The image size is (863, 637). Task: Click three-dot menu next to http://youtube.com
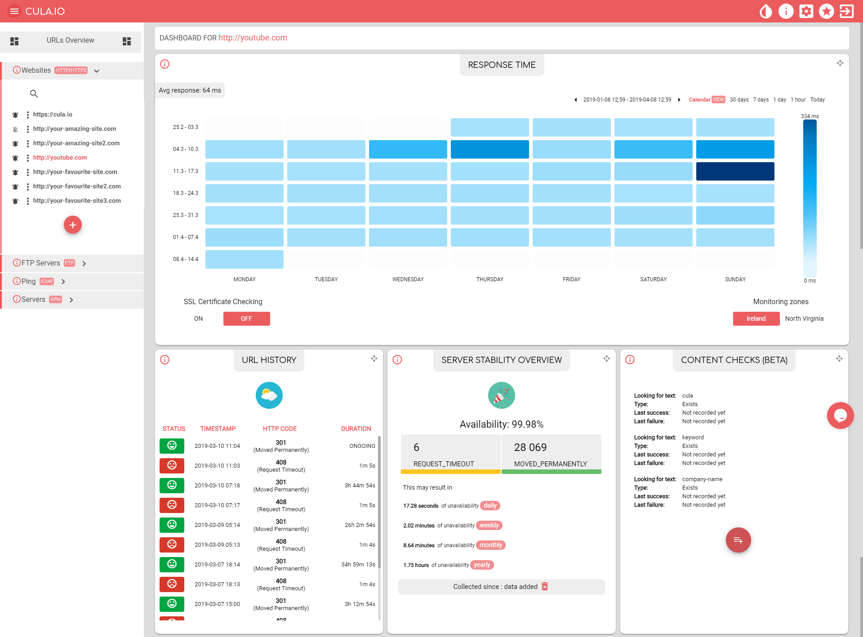pyautogui.click(x=28, y=158)
